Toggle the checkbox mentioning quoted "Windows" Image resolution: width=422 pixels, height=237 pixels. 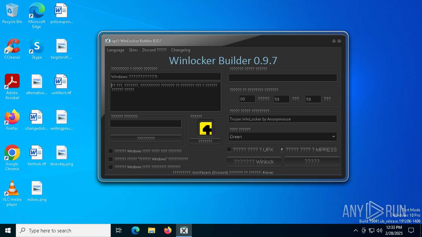111,159
